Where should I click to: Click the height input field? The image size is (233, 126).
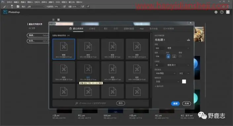click(159, 56)
